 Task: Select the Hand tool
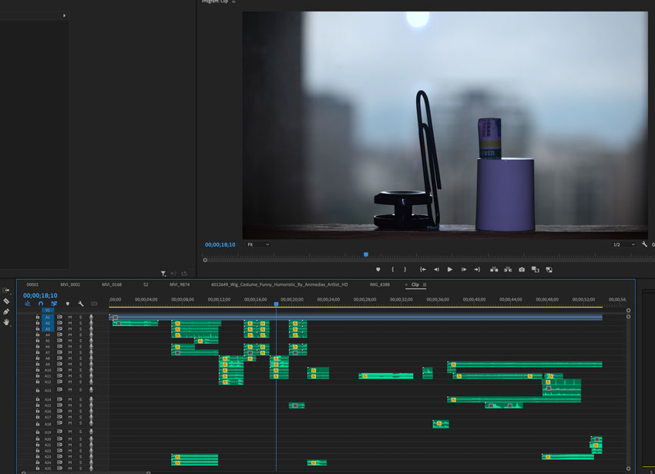(x=6, y=322)
